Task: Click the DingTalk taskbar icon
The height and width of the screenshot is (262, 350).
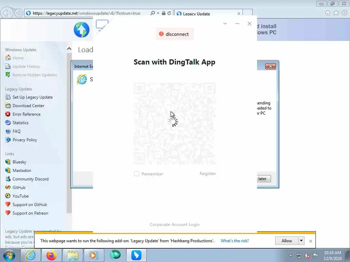Action: tap(136, 255)
